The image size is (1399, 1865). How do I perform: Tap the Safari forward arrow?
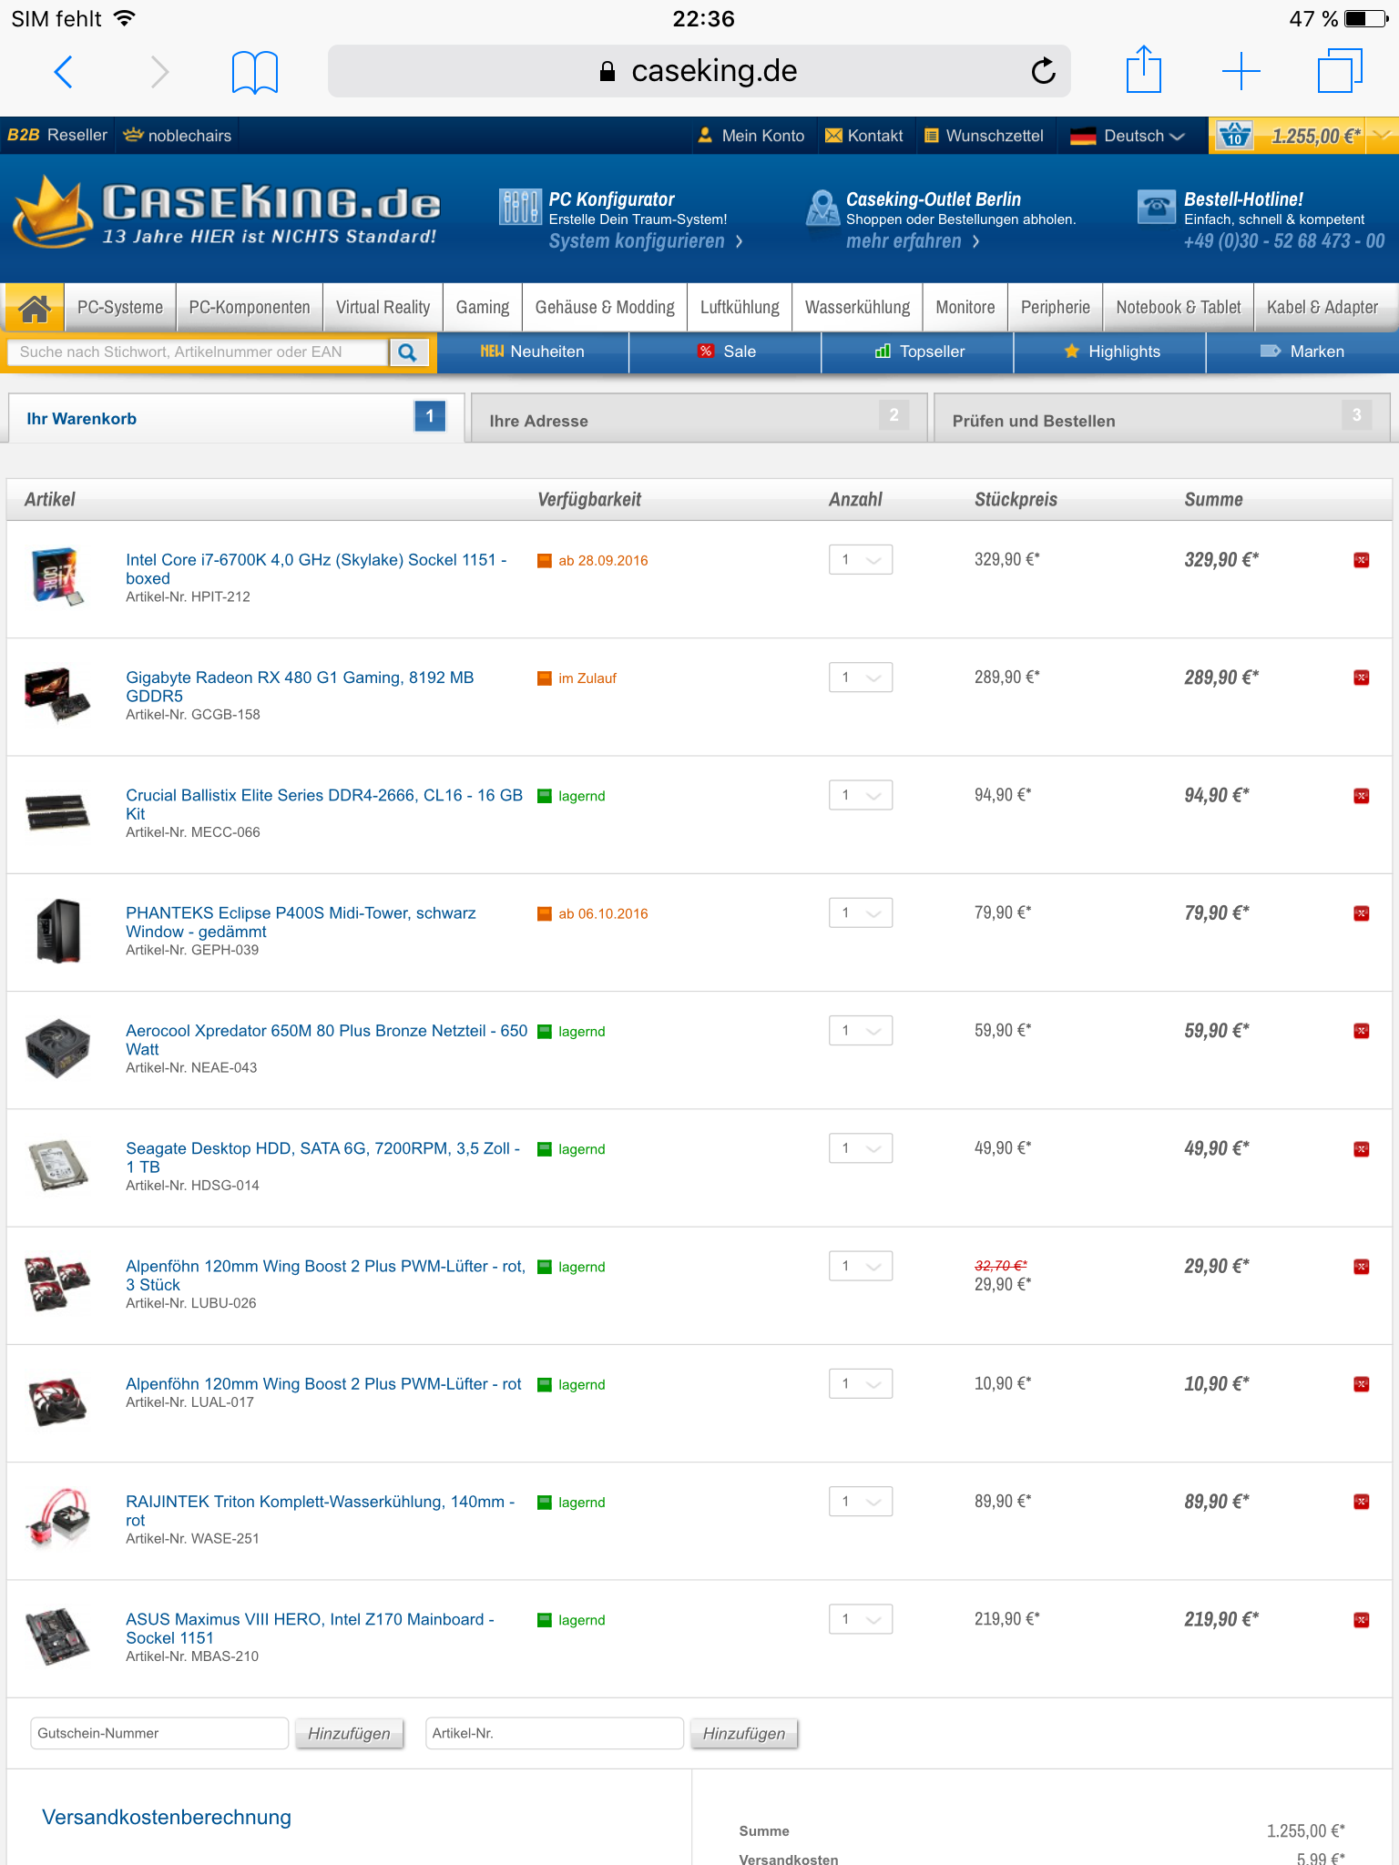pos(159,71)
